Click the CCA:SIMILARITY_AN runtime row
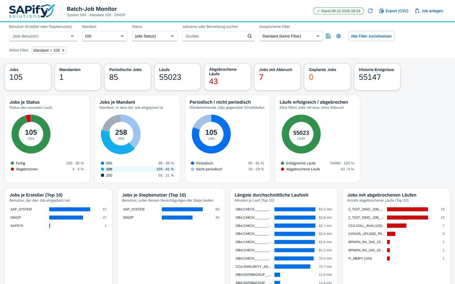This screenshot has width=455, height=284. [x=284, y=267]
